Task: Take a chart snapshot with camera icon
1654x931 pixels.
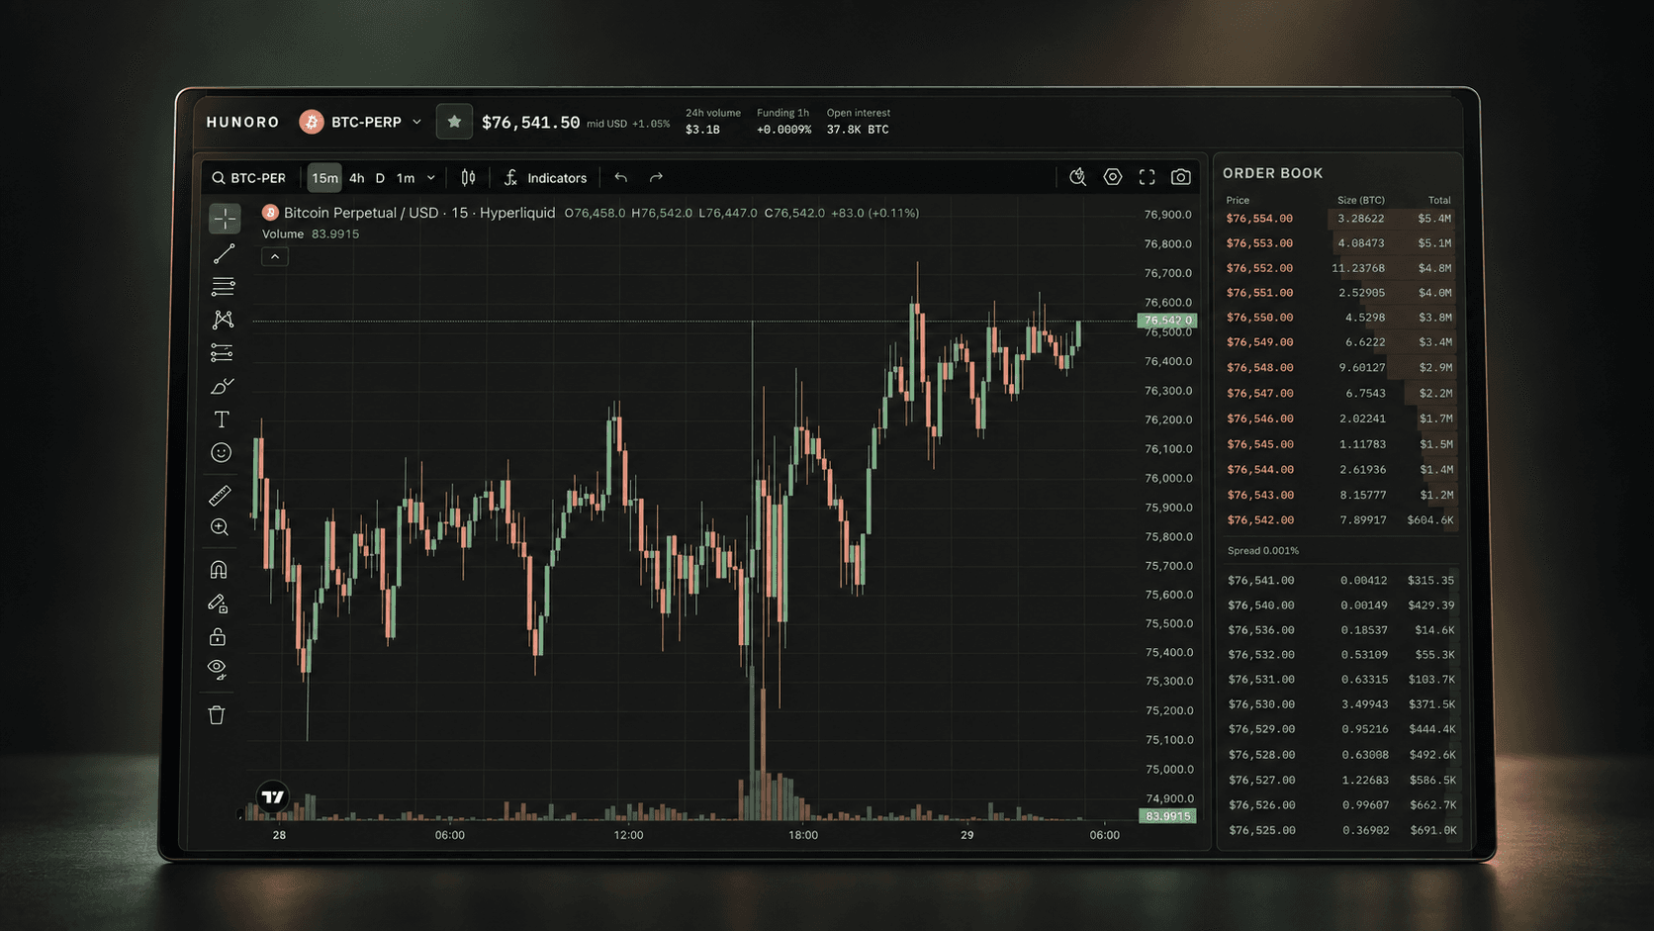Action: point(1181,177)
